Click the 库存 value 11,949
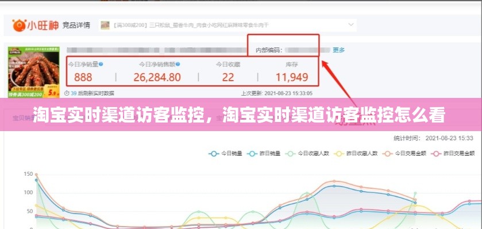This screenshot has height=229, width=482. coord(292,77)
